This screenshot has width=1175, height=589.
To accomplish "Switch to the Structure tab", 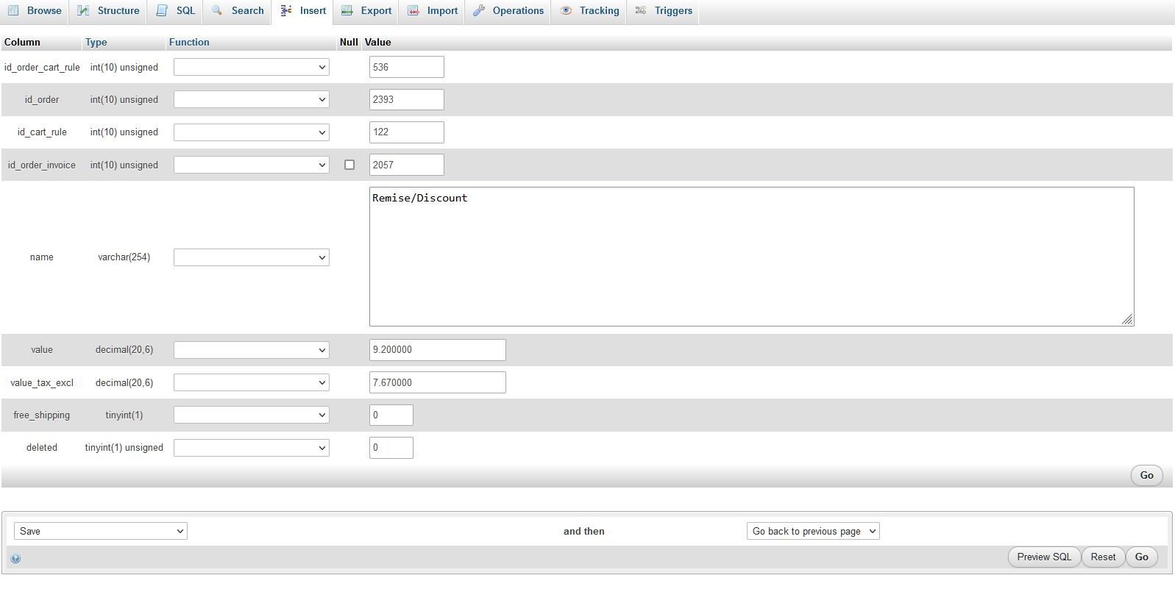I will coord(109,11).
